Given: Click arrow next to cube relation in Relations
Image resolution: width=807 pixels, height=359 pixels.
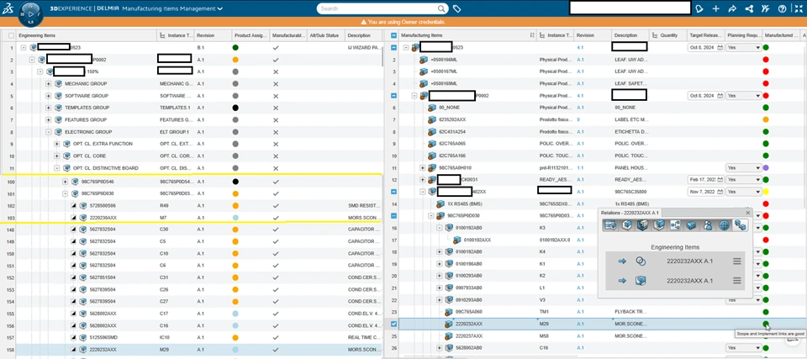Looking at the screenshot, I should (x=622, y=281).
